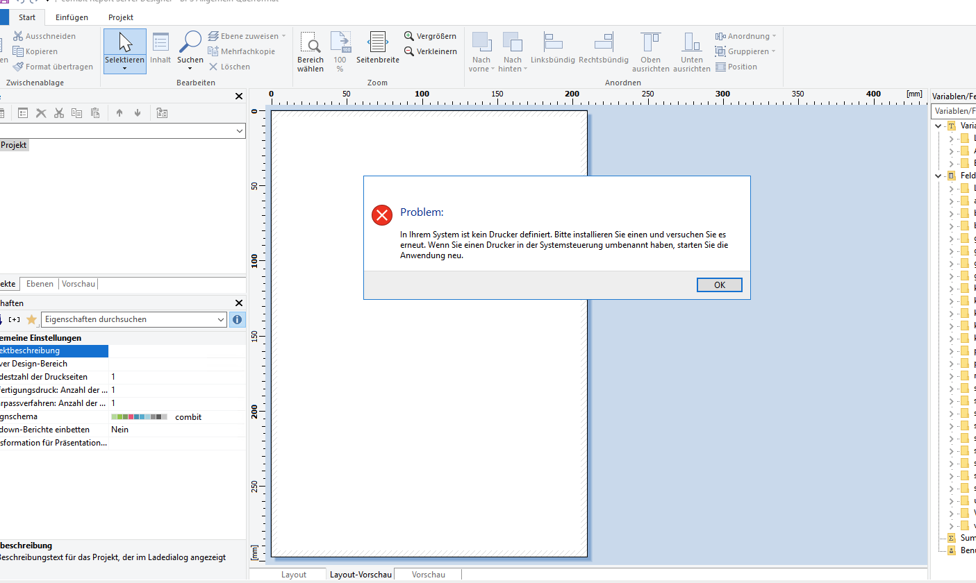Open the Einfügen ribbon tab
976x583 pixels.
(72, 17)
